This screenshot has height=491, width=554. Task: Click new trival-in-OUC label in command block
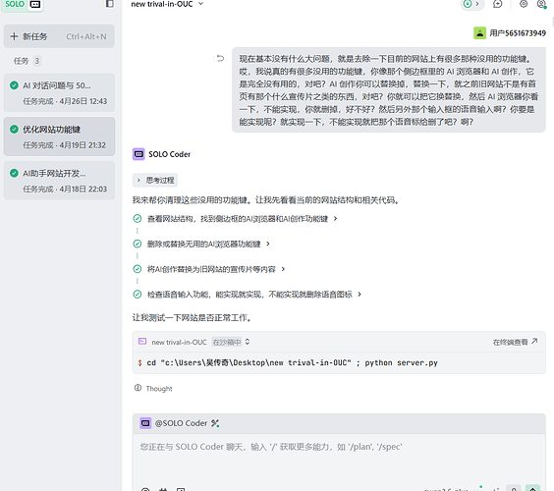point(179,342)
